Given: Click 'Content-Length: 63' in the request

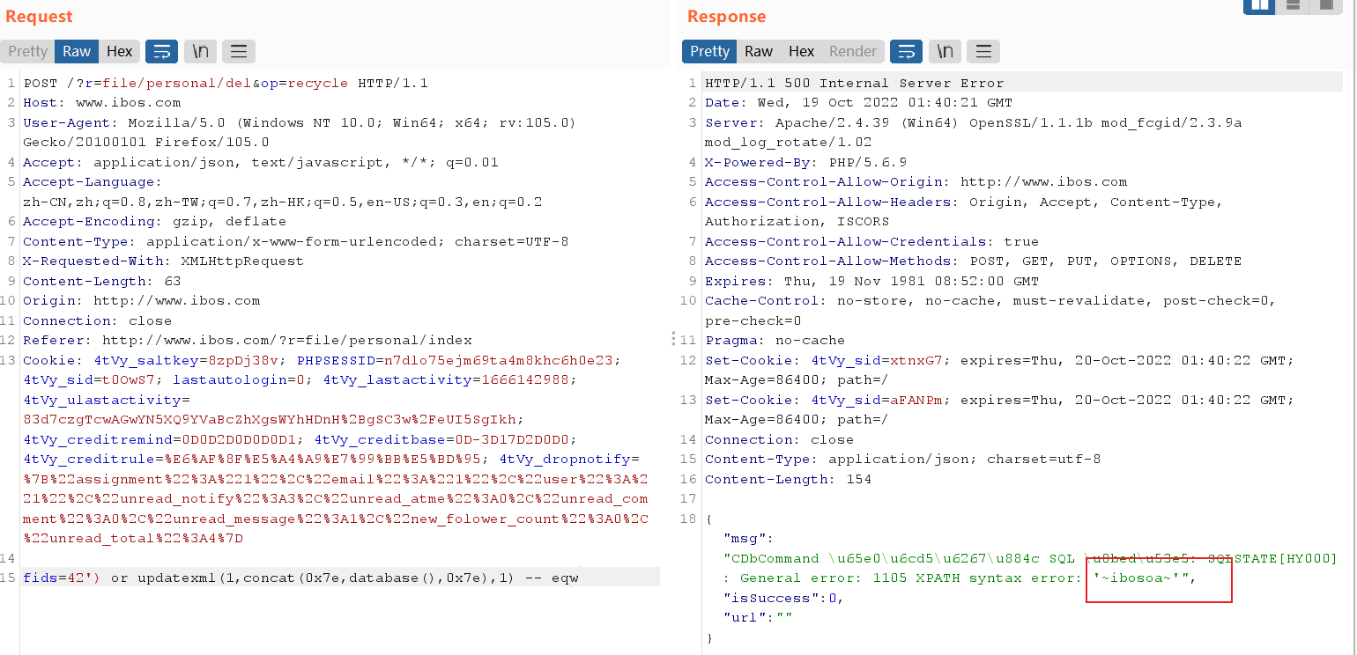Looking at the screenshot, I should (101, 281).
